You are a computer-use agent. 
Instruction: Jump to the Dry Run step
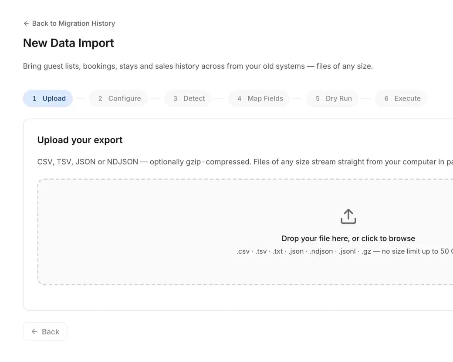point(332,98)
